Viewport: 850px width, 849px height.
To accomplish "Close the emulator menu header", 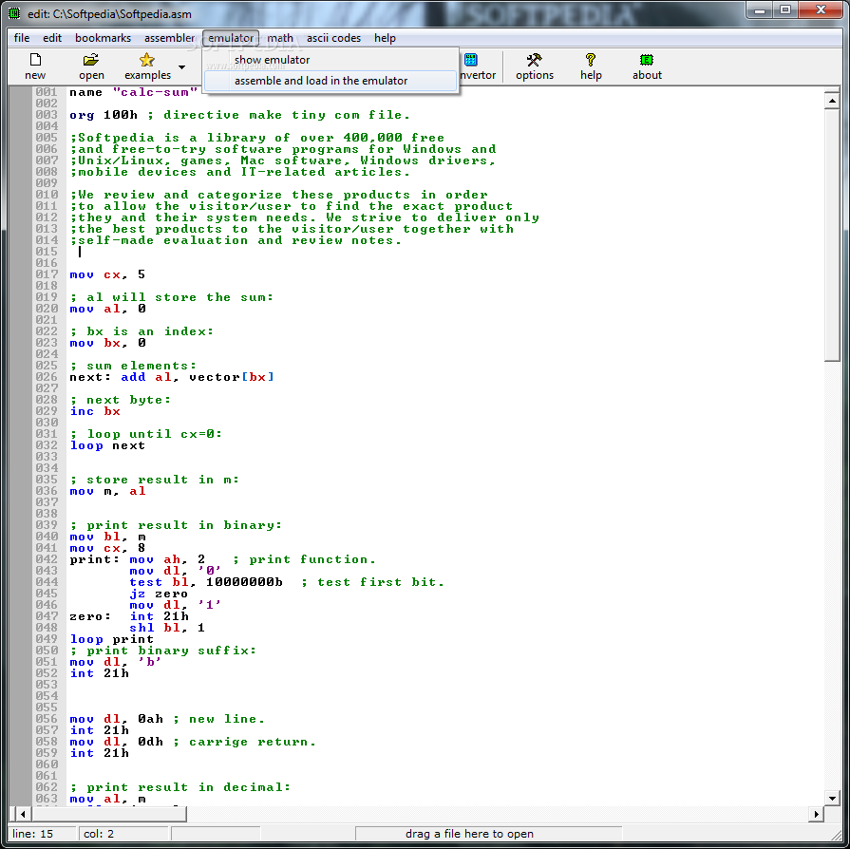I will coord(231,38).
